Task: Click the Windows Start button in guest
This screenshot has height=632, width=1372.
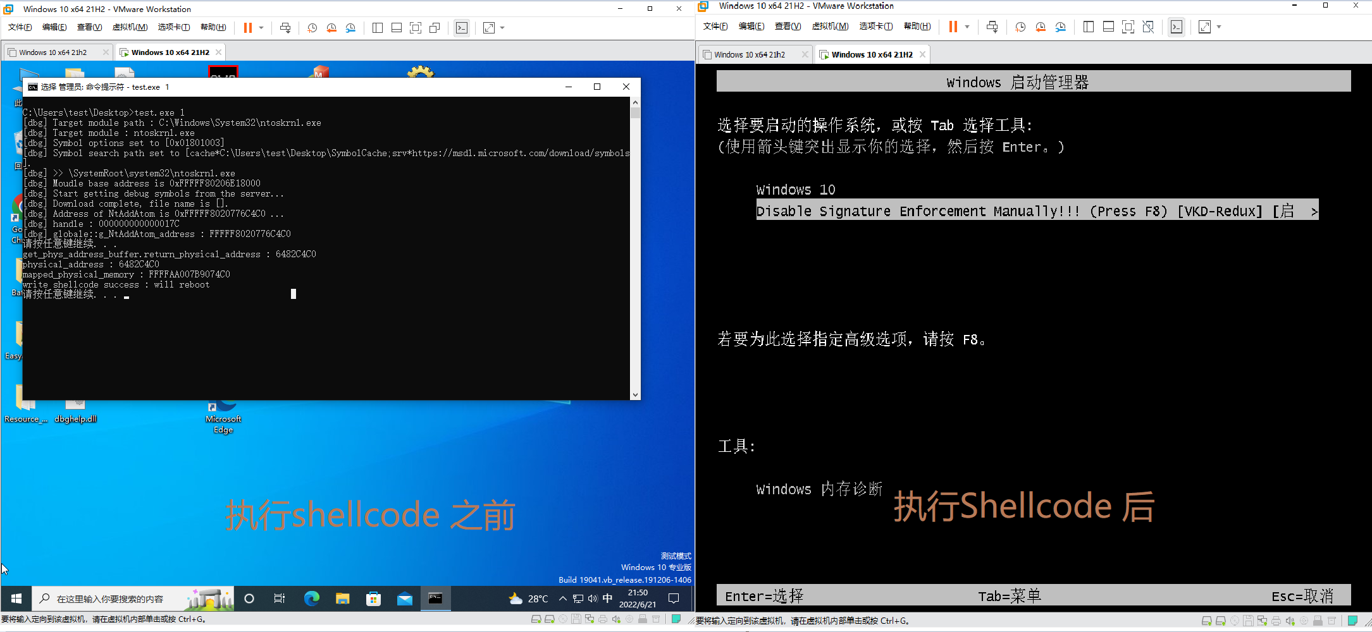Action: tap(16, 599)
